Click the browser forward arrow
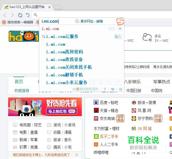This screenshot has width=172, height=159. point(12,15)
